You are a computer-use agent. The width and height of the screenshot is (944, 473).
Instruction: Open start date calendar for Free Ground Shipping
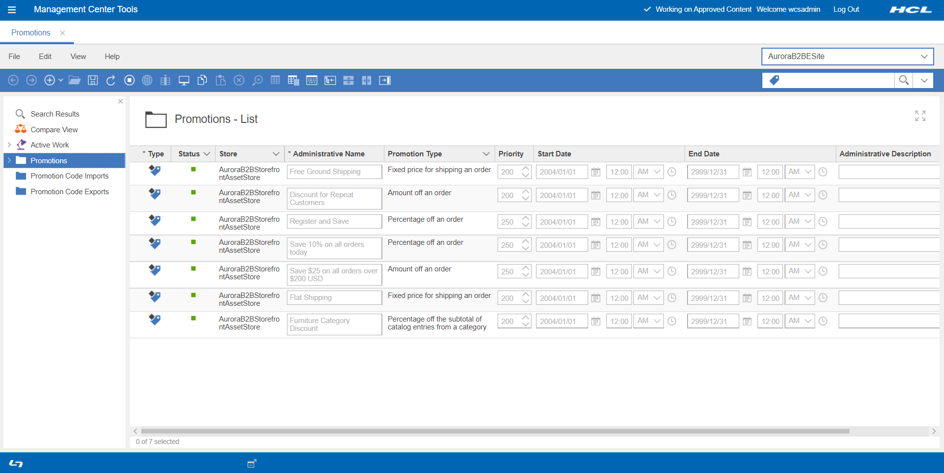(596, 172)
